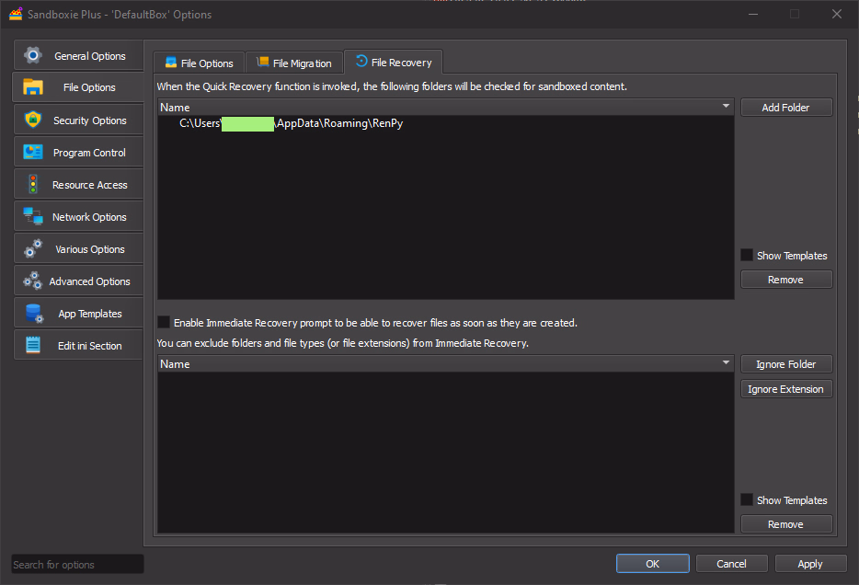The image size is (859, 585).
Task: Enable Immediate Recovery prompt checkbox
Action: [x=164, y=323]
